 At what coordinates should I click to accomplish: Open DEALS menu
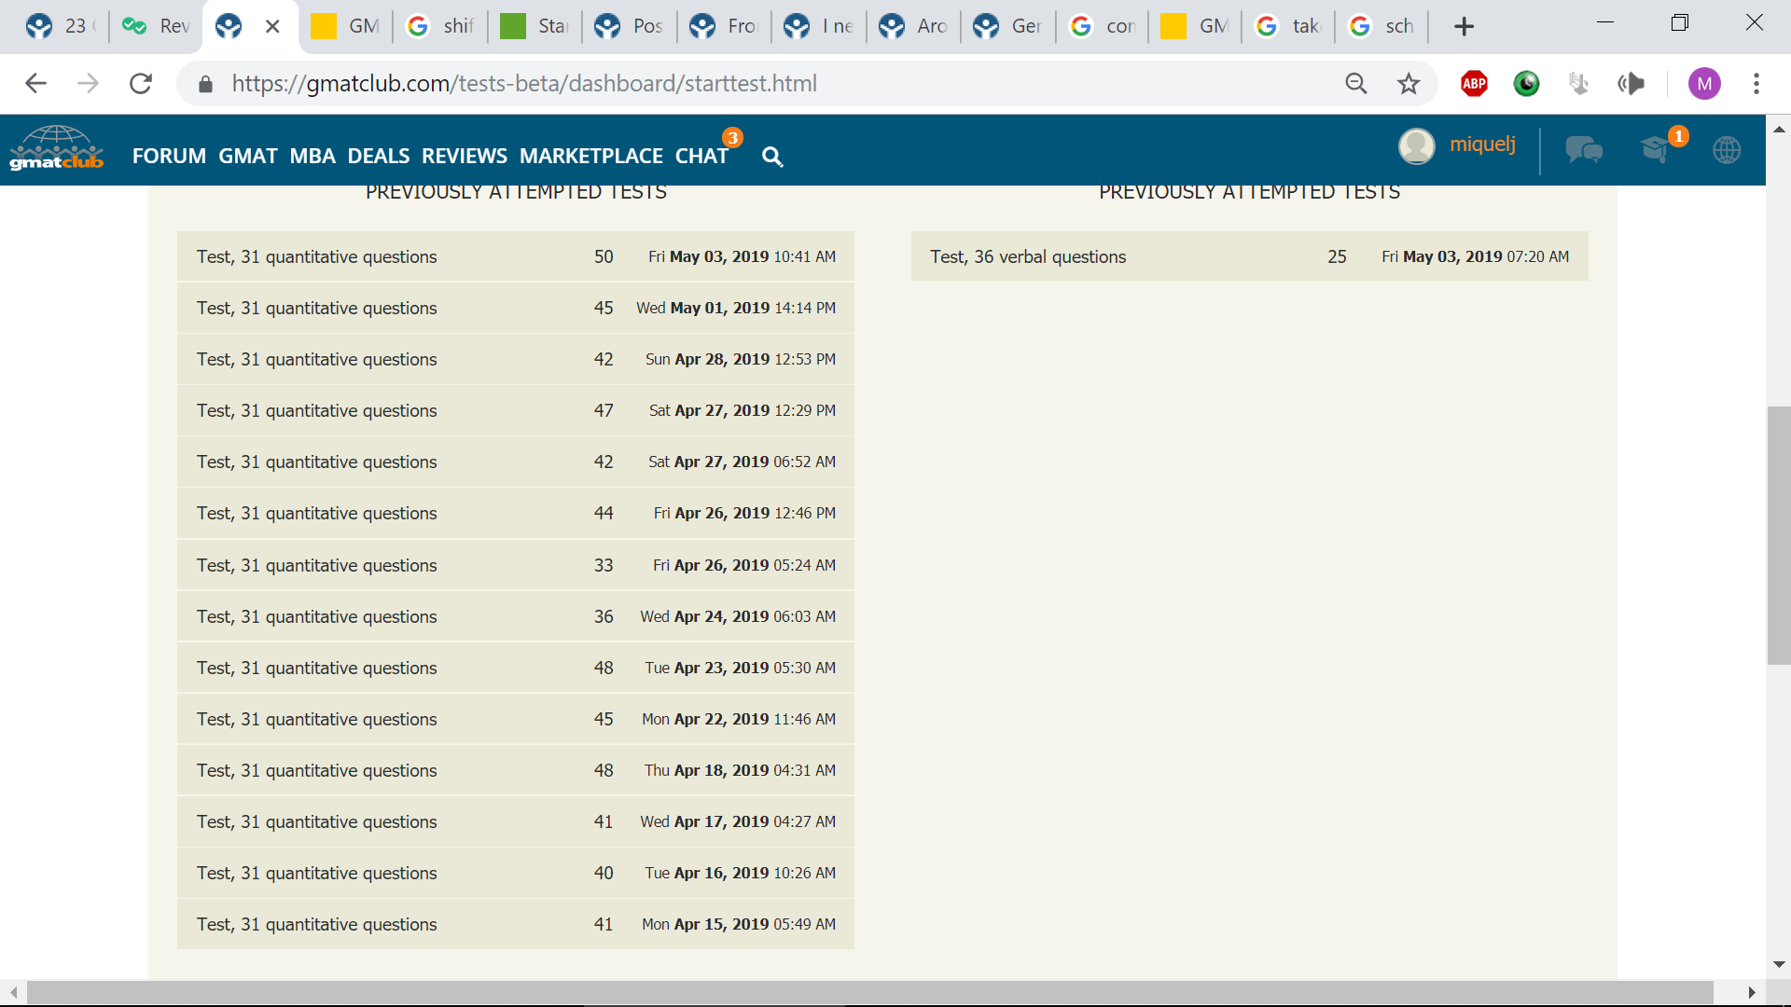click(379, 157)
